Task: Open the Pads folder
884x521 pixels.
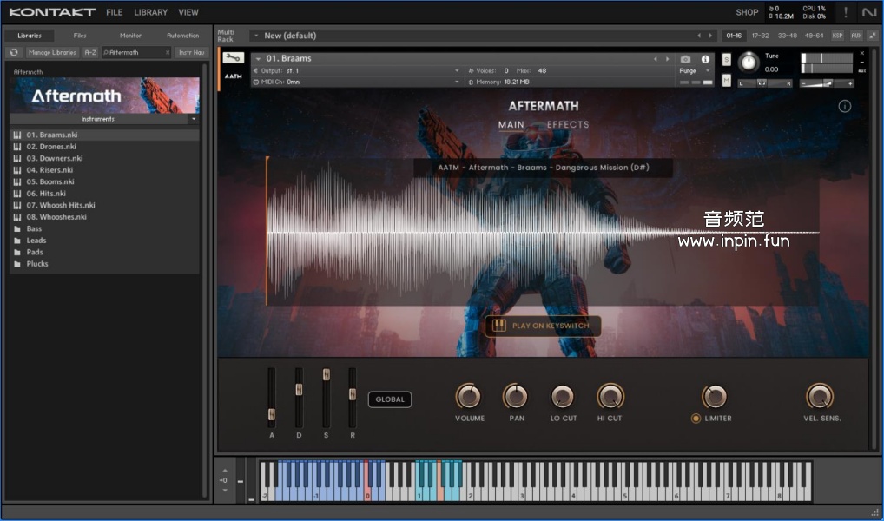Action: [x=35, y=253]
